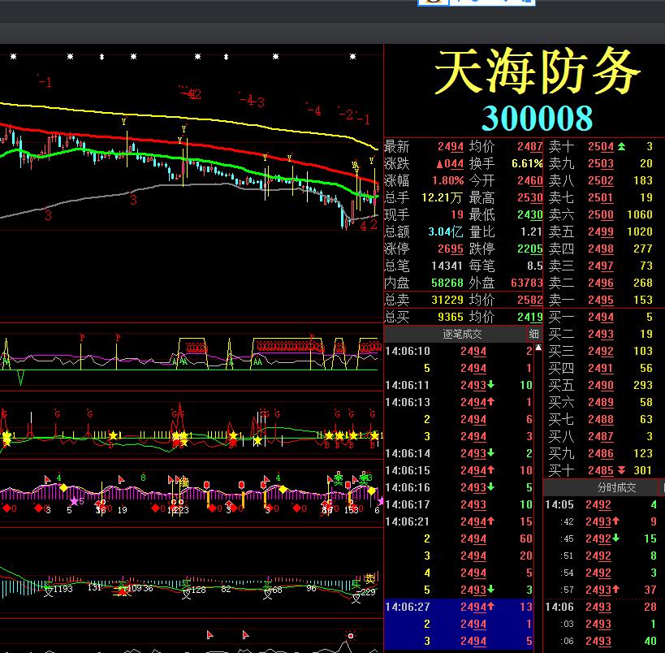Click the 涨幅 value 1.80%

448,181
